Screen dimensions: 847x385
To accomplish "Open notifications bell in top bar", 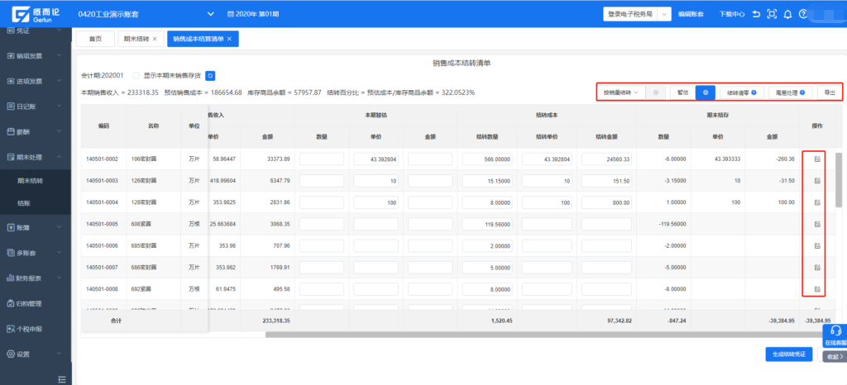I will click(x=787, y=14).
